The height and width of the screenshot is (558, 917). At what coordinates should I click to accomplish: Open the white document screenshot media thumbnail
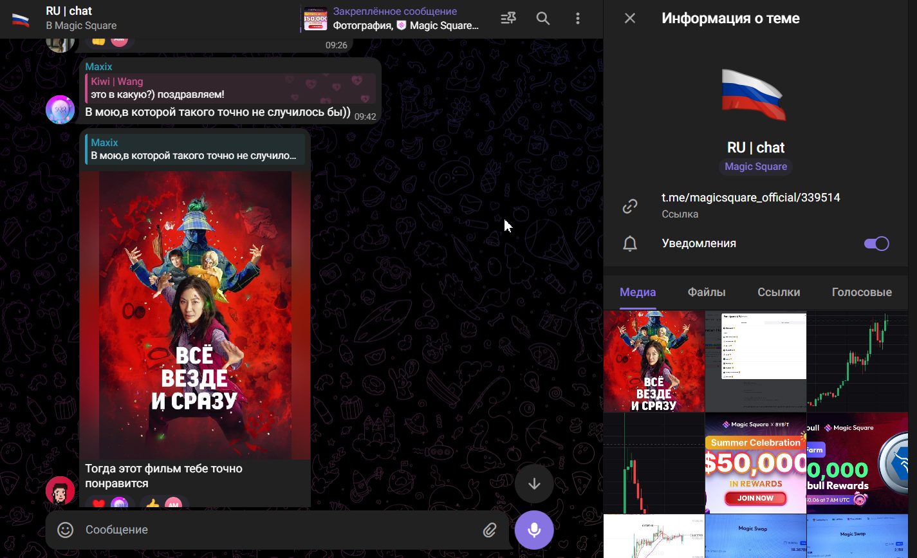755,361
